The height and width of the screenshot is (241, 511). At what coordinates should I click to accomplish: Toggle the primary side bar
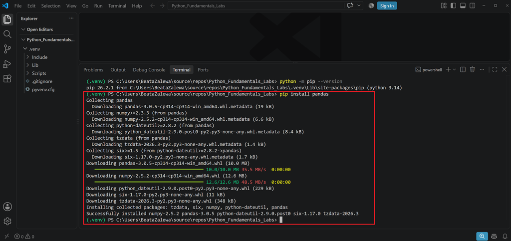click(x=453, y=5)
